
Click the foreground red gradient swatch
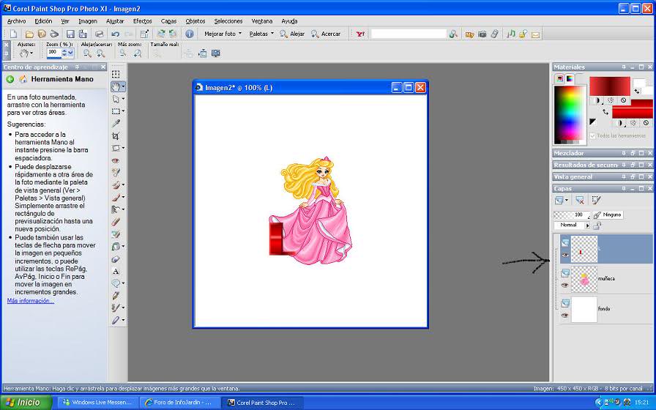(610, 86)
